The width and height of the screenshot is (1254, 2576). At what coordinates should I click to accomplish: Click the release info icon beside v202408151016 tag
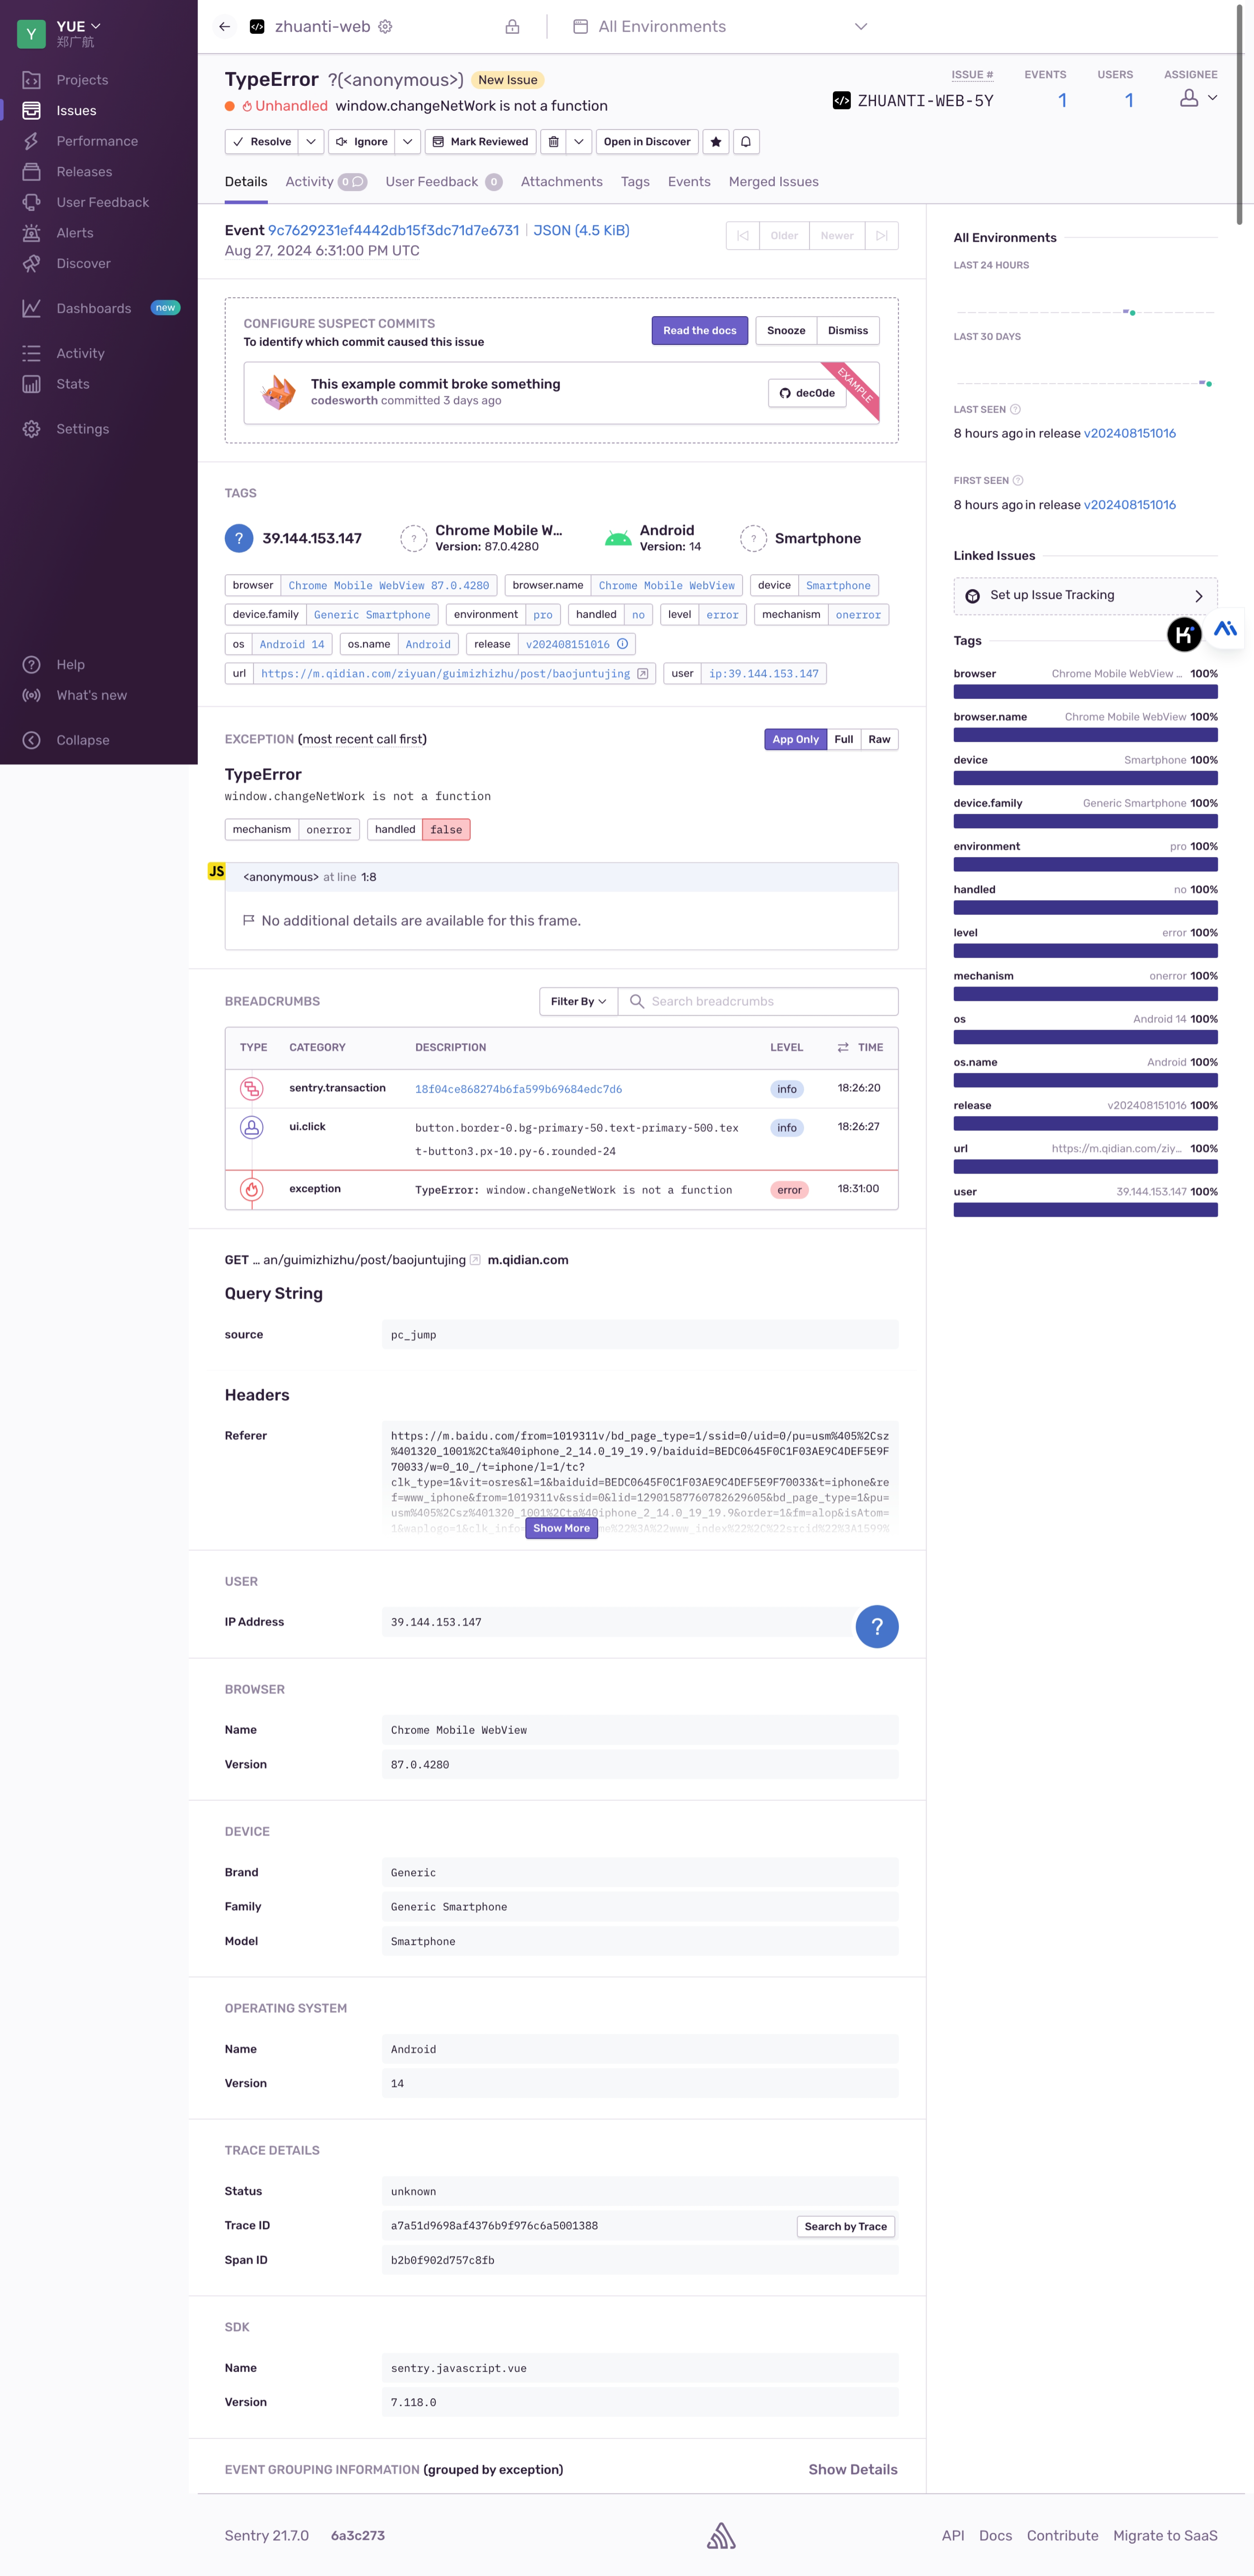[x=623, y=644]
